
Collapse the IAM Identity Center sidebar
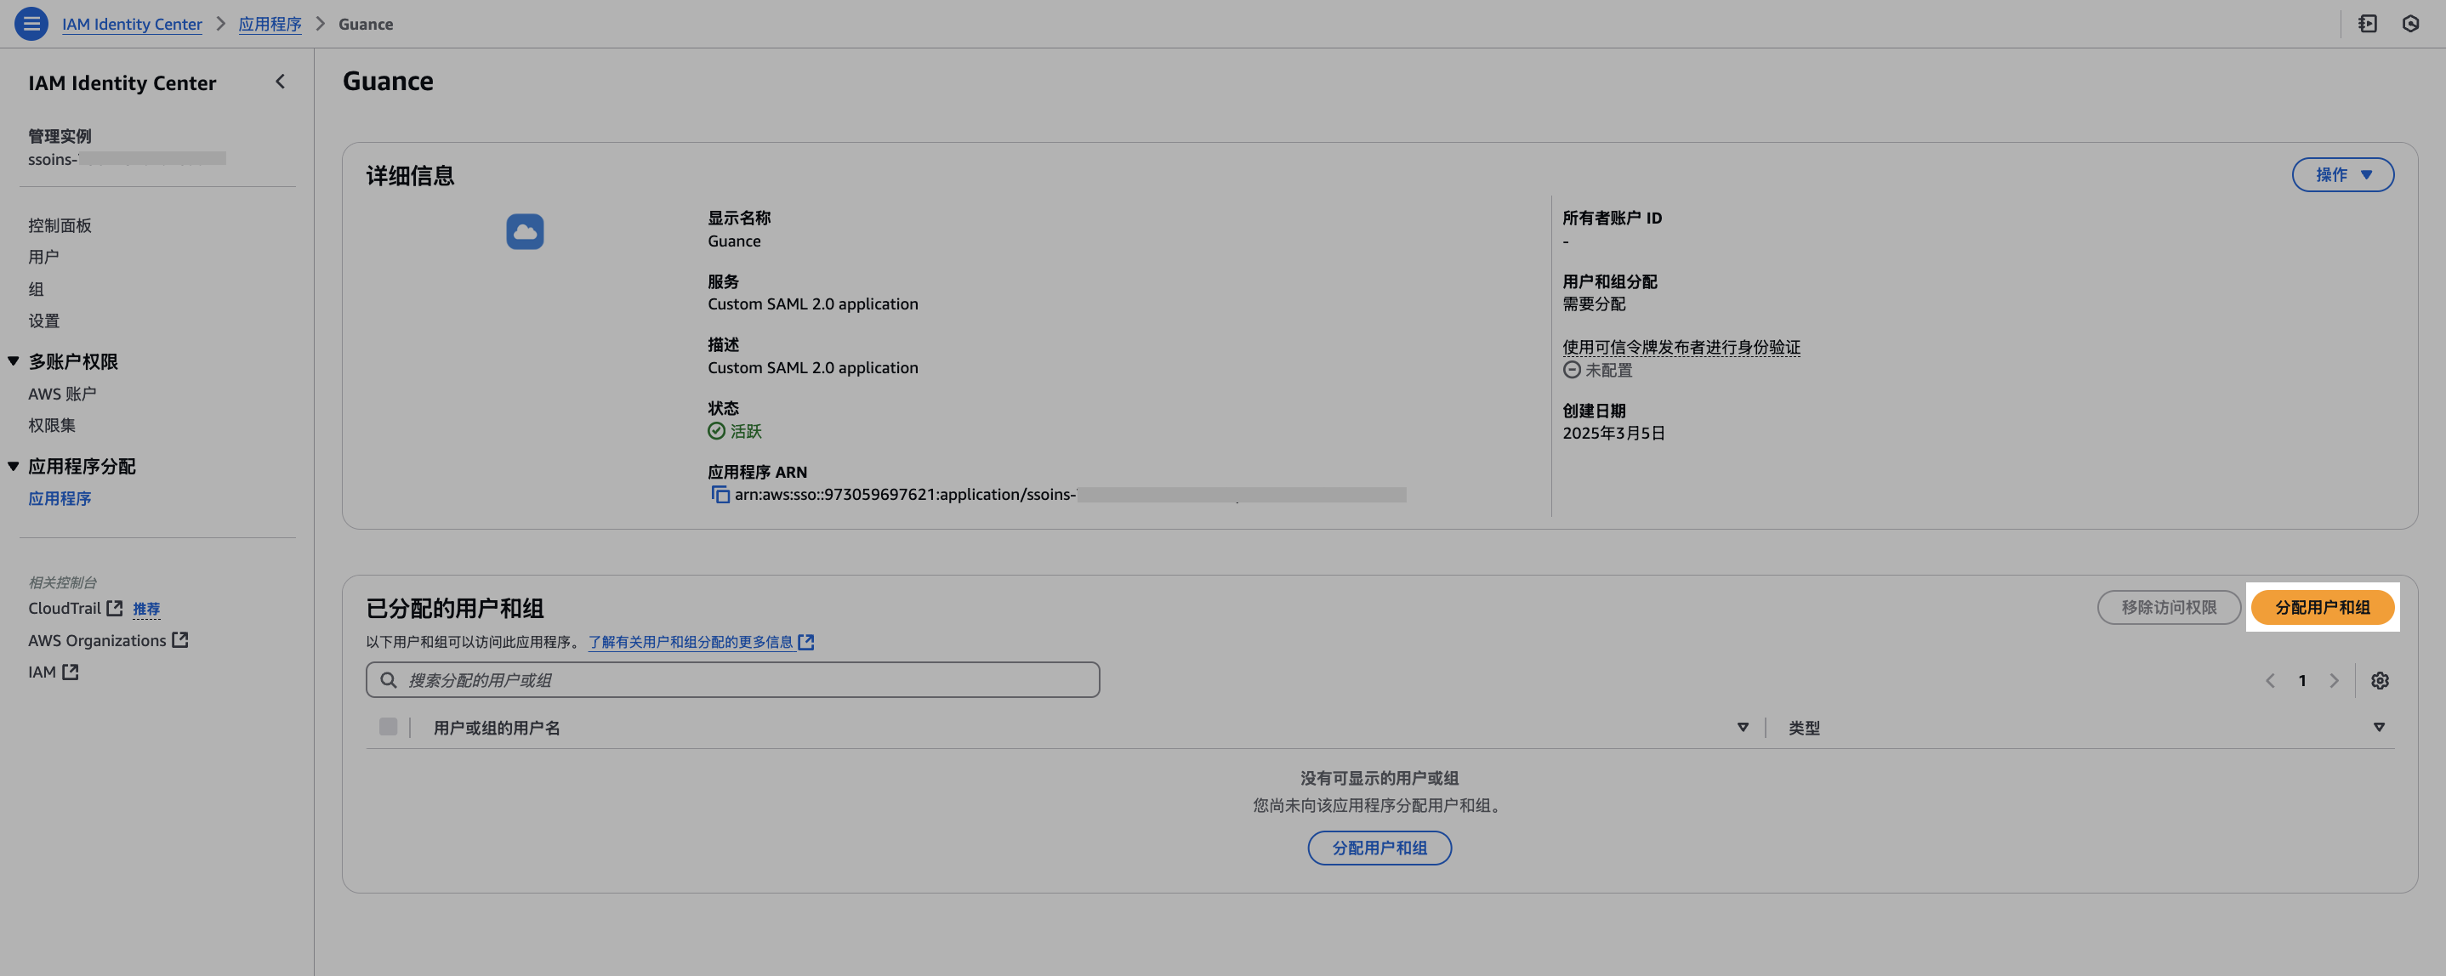[280, 82]
